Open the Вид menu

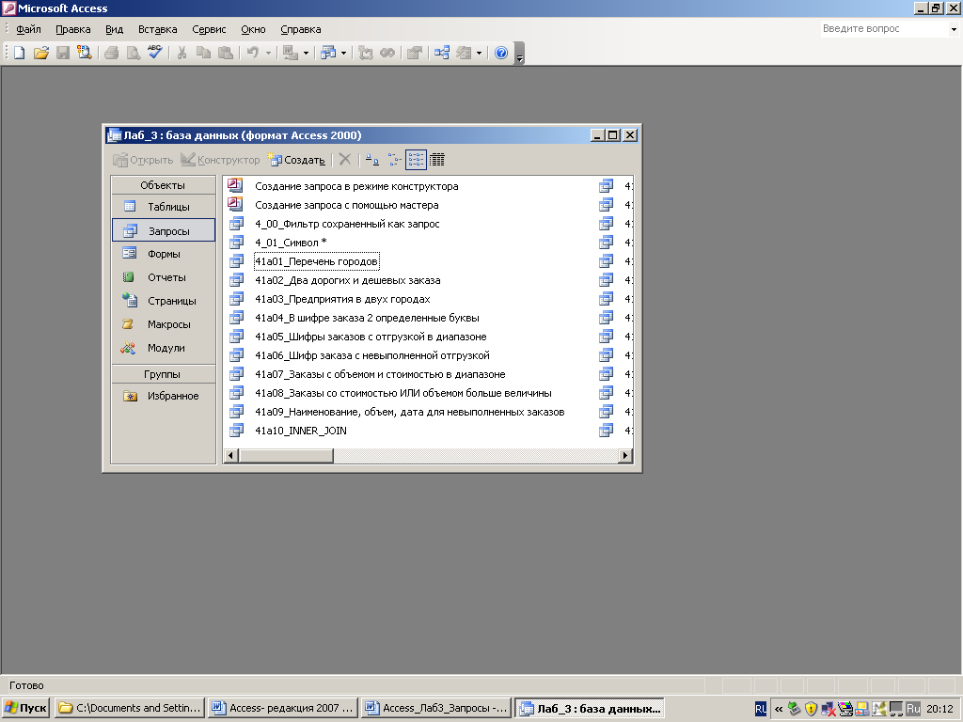pos(114,29)
